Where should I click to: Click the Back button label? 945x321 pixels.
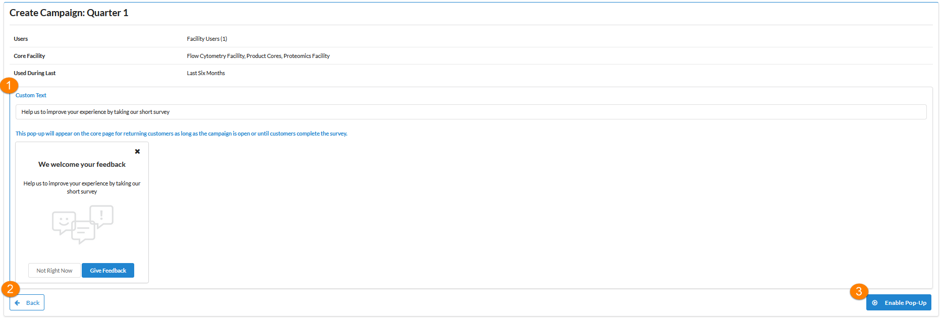click(33, 303)
